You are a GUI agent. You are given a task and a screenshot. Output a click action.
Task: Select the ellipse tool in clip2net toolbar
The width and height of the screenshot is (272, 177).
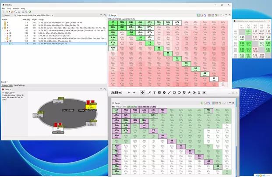tap(179, 92)
